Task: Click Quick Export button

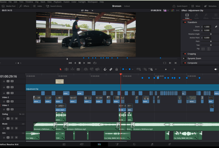Action: point(180,6)
